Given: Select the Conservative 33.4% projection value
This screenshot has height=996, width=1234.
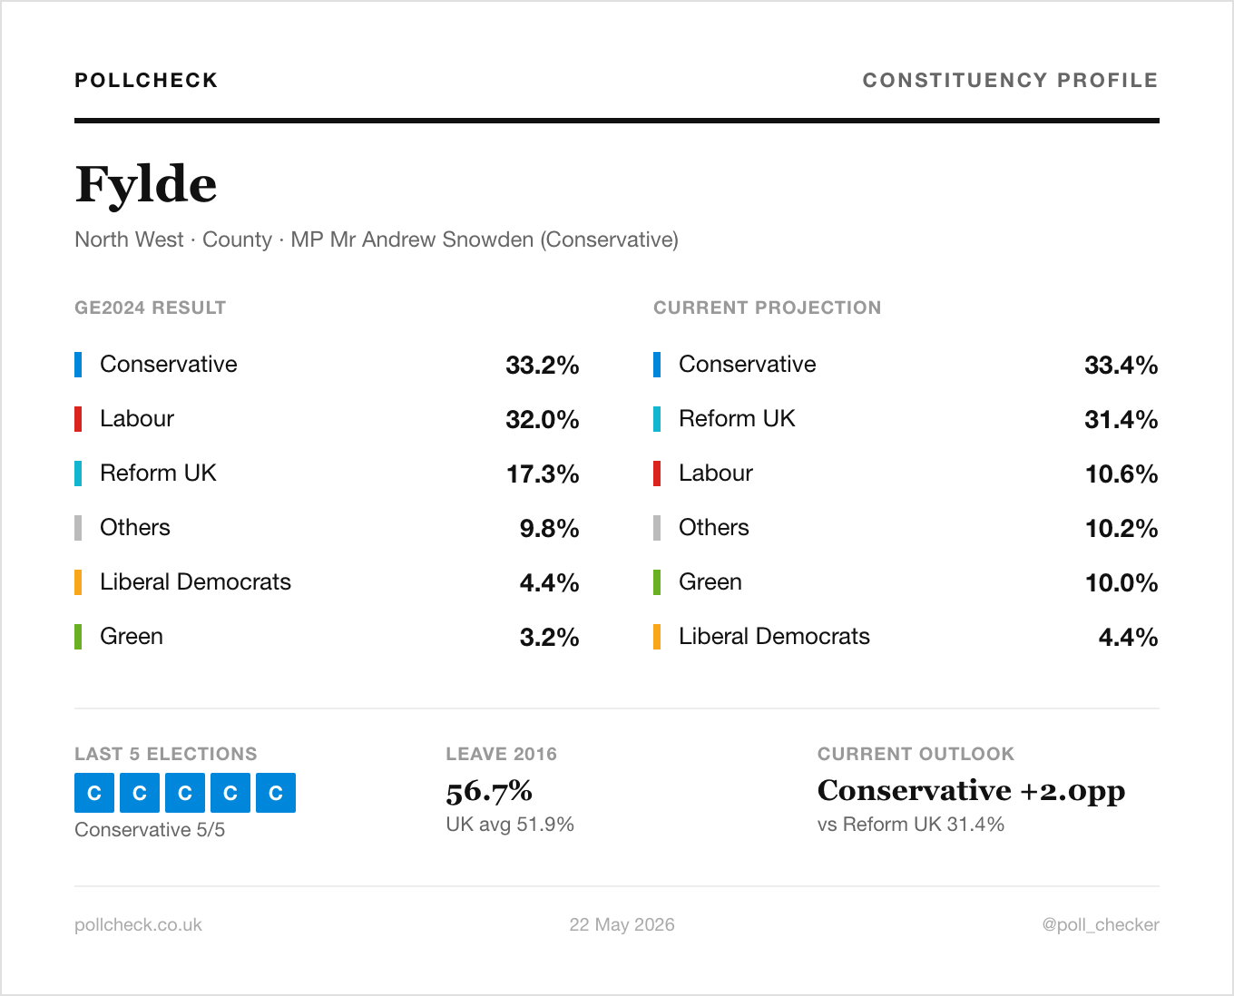Looking at the screenshot, I should tap(1121, 365).
